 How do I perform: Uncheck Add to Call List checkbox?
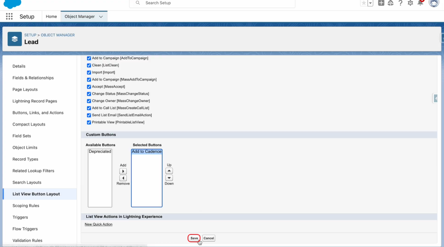[x=89, y=108]
